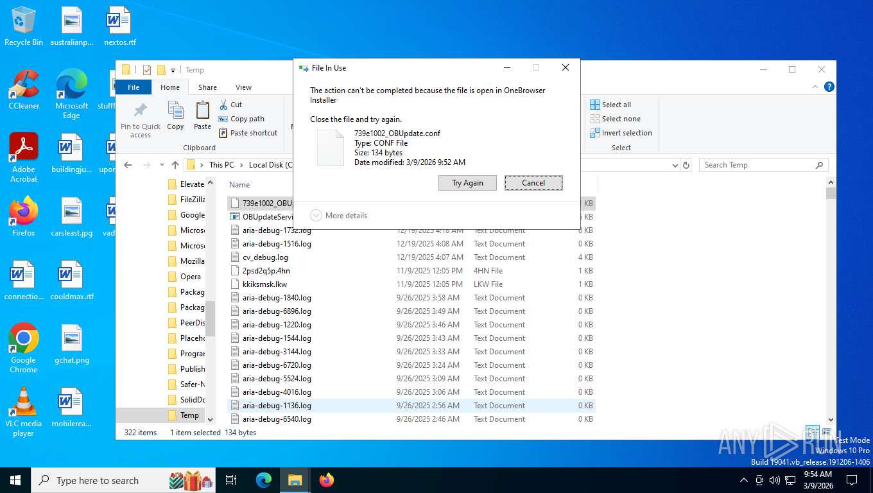
Task: Open CCleaner desktop shortcut
Action: click(x=24, y=89)
